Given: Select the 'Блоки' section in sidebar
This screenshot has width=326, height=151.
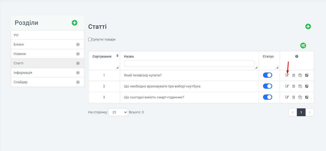Looking at the screenshot, I should pos(19,44).
